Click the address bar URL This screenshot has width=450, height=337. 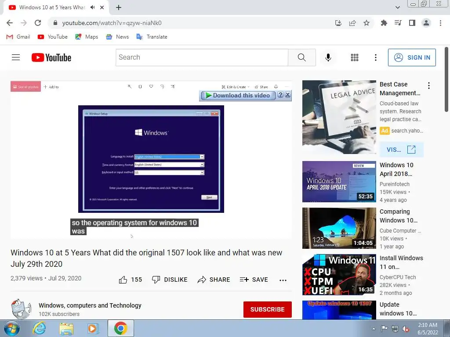[x=112, y=23]
